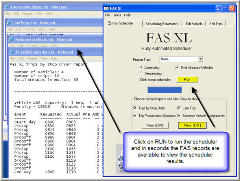Click the View [CSV] button
Image resolution: width=240 pixels, height=181 pixels.
[x=155, y=125]
